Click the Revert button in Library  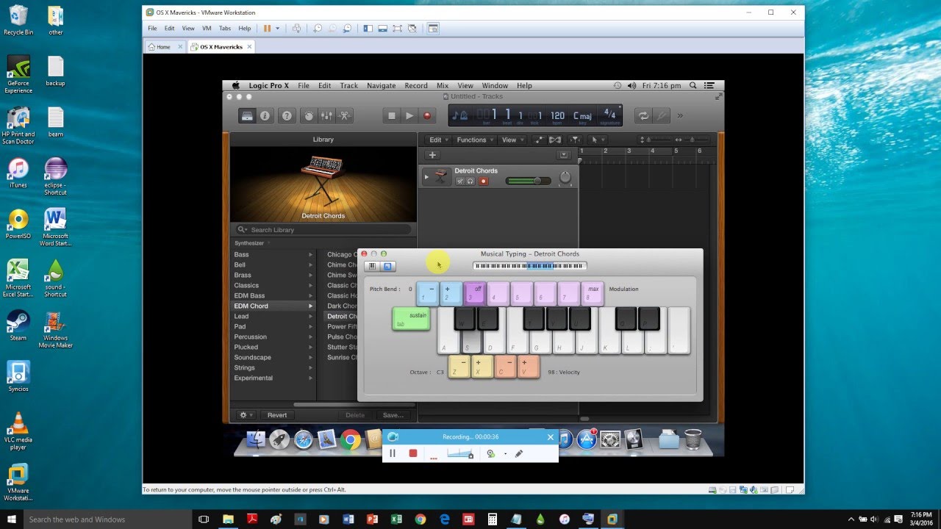click(x=277, y=415)
